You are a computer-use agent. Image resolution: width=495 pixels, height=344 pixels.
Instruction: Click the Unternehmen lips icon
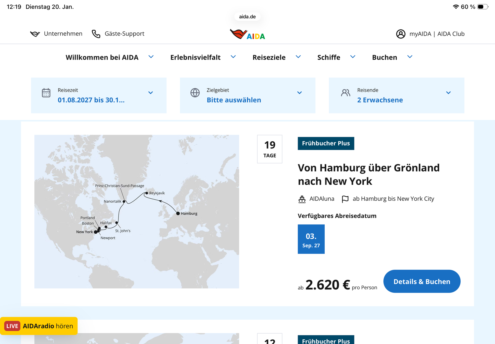click(x=35, y=34)
